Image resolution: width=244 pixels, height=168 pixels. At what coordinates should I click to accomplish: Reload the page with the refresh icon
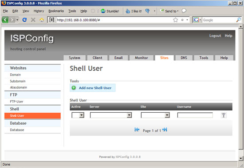pos(24,20)
